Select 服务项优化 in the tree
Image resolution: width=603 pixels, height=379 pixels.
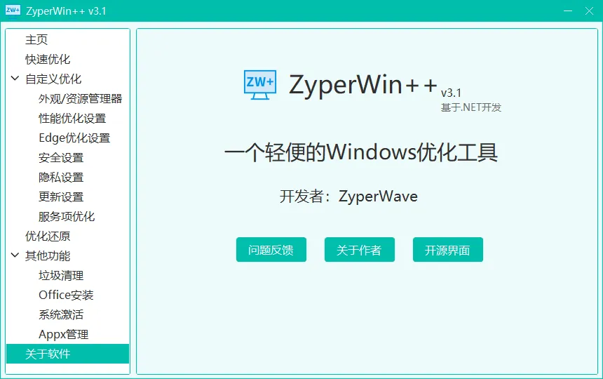coord(67,217)
